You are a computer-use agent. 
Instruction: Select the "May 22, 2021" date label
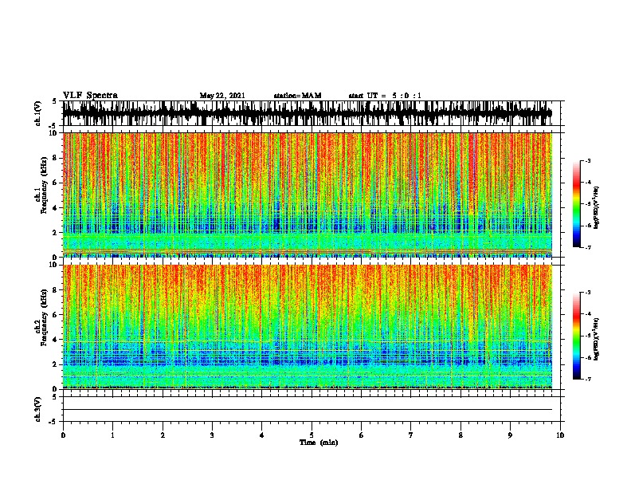tap(222, 96)
